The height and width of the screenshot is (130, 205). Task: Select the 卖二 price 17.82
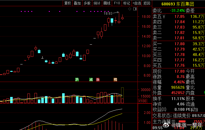pyautogui.click(x=180, y=32)
